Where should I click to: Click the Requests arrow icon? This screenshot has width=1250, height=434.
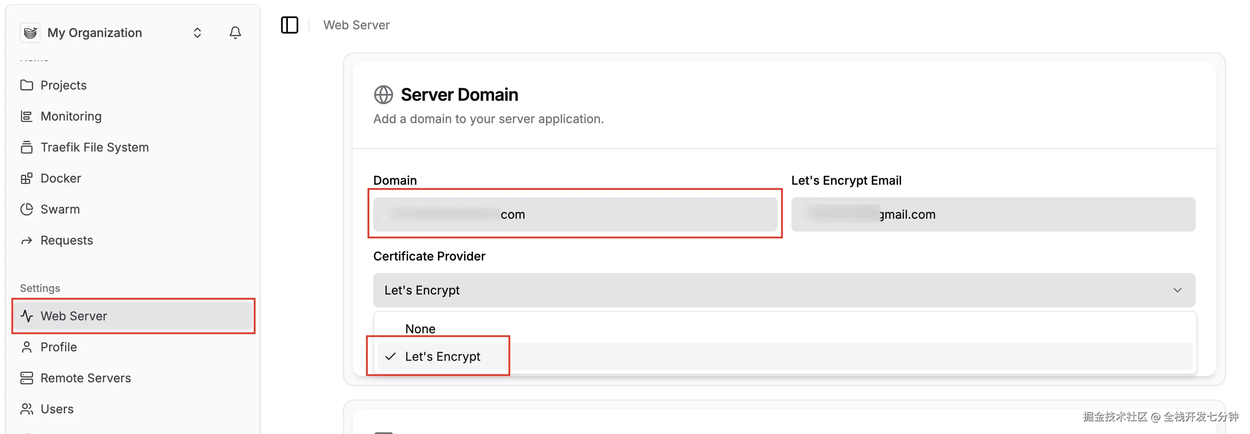coord(27,241)
